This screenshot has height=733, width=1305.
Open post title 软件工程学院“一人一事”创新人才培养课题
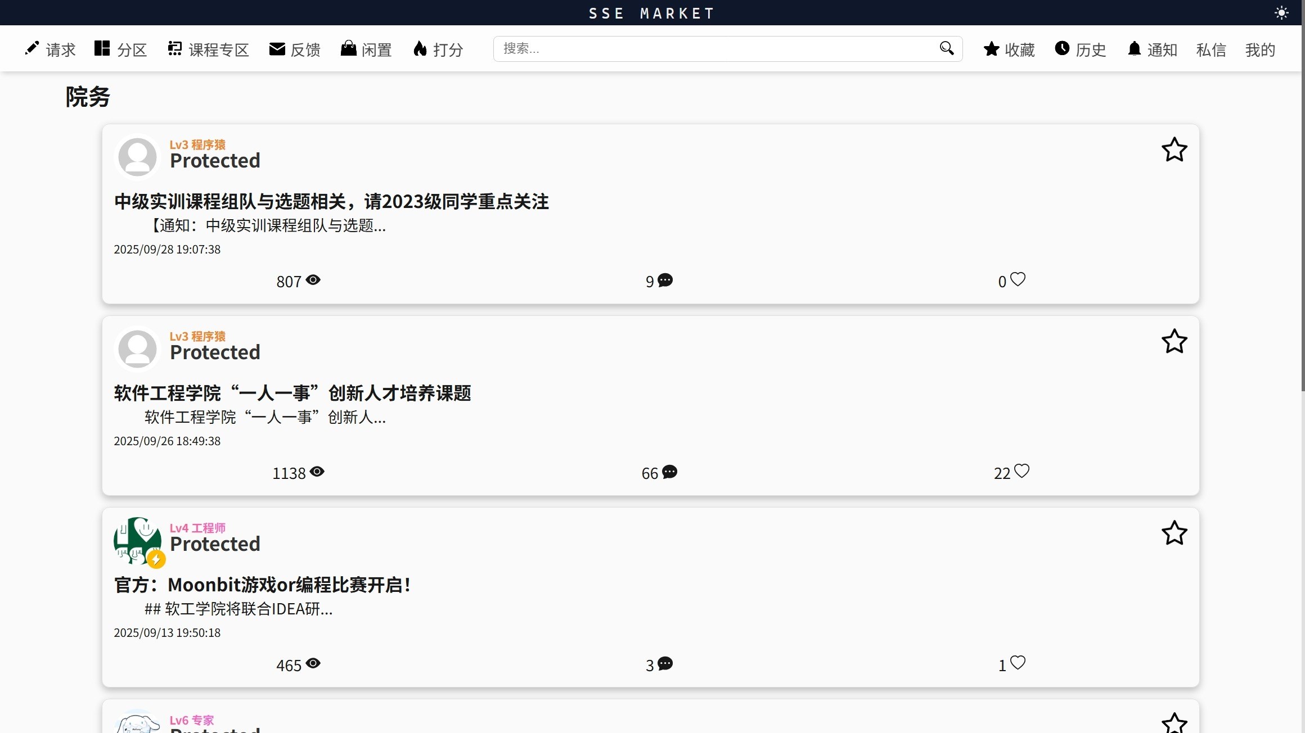pos(292,393)
